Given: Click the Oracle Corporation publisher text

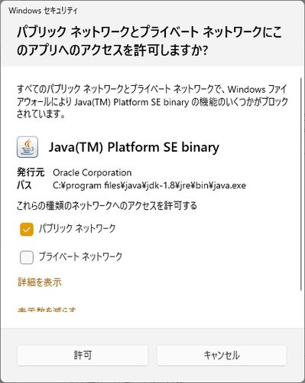Looking at the screenshot, I should 92,172.
